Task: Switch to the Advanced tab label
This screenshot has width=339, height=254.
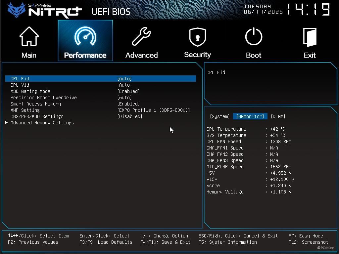Action: pyautogui.click(x=141, y=55)
